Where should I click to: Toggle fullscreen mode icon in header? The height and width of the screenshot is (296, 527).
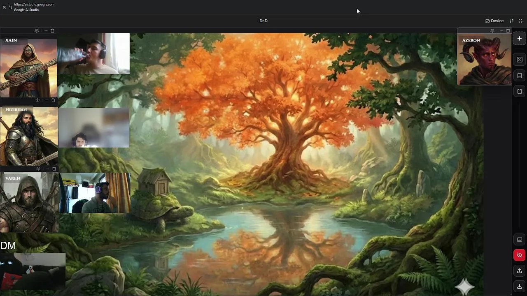[520, 21]
